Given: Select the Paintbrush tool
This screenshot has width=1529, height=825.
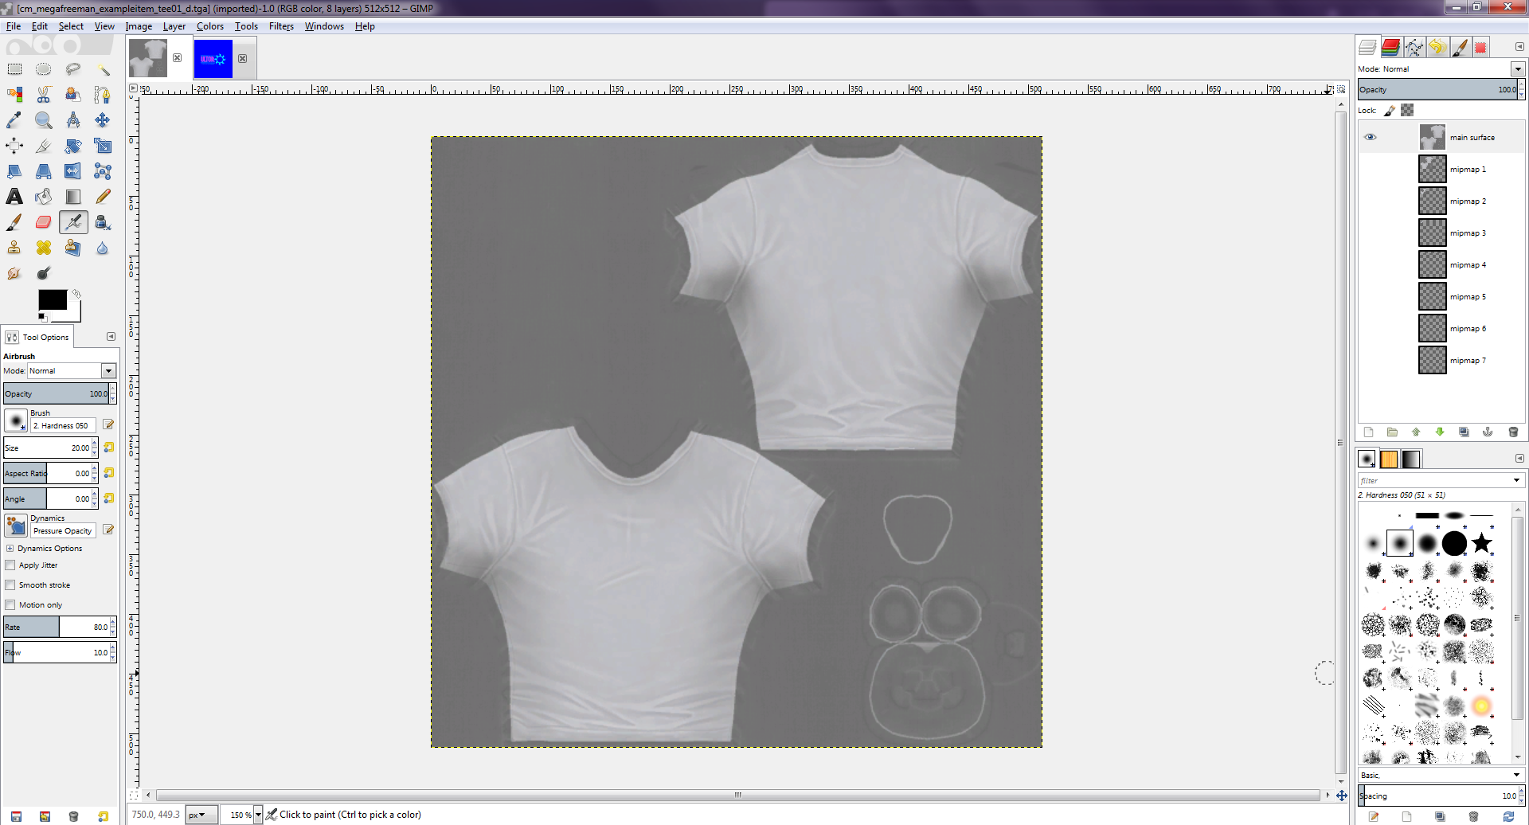Looking at the screenshot, I should (x=14, y=222).
